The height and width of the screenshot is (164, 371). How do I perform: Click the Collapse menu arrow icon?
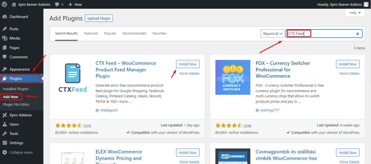(x=4, y=152)
